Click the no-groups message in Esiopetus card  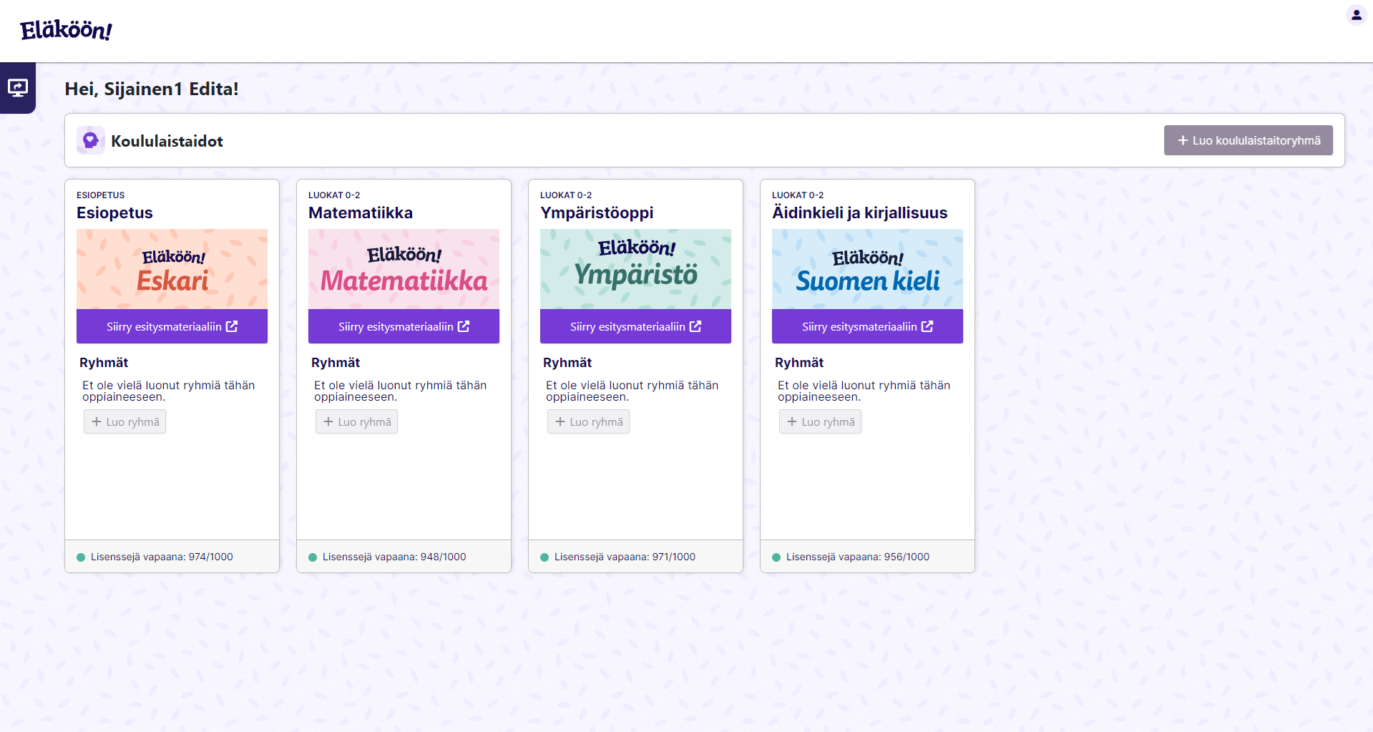click(x=169, y=391)
